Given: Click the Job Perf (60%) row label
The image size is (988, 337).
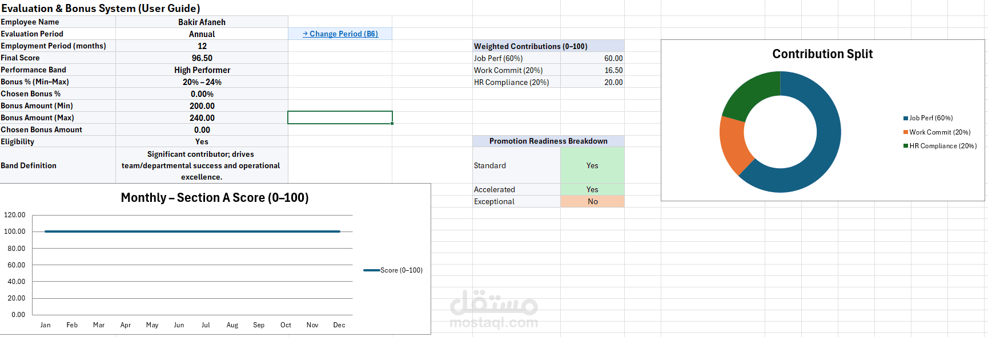Looking at the screenshot, I should (516, 58).
